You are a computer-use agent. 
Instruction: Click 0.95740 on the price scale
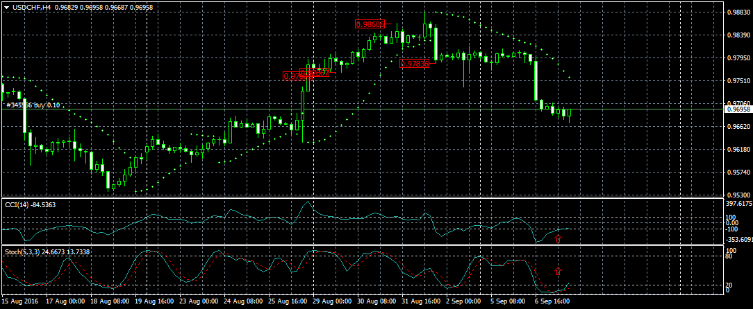738,172
